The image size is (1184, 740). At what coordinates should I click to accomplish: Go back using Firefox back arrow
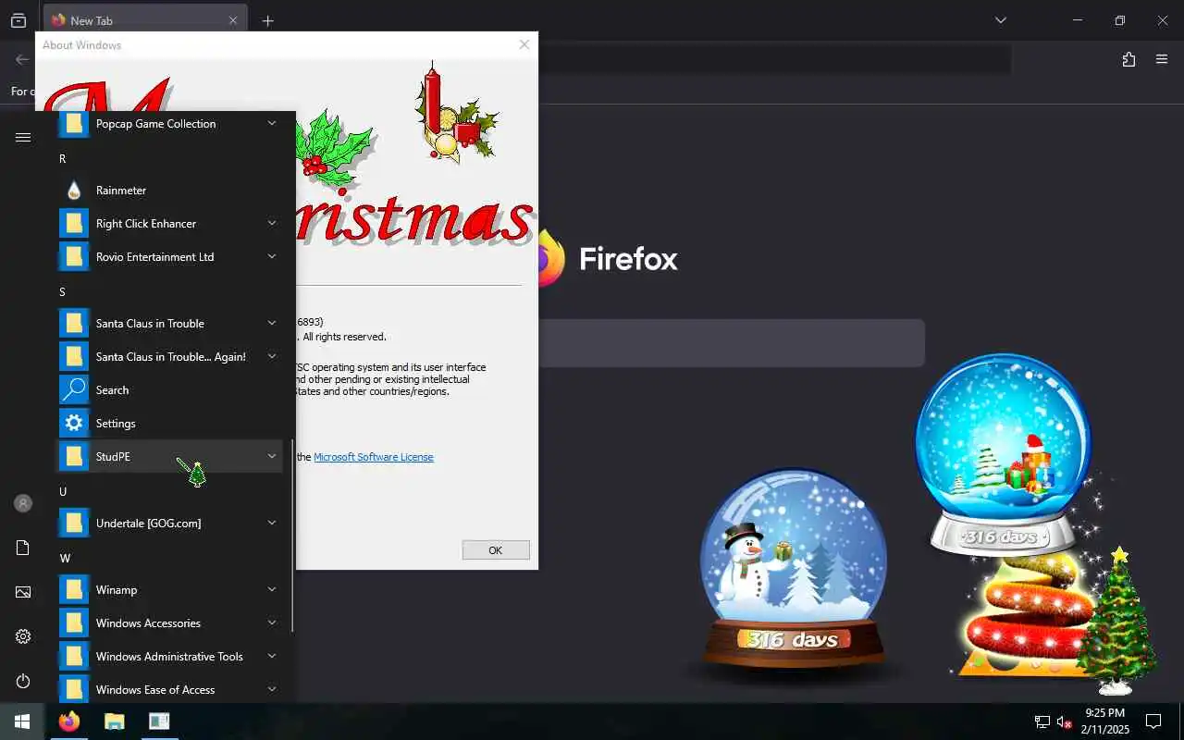click(22, 59)
